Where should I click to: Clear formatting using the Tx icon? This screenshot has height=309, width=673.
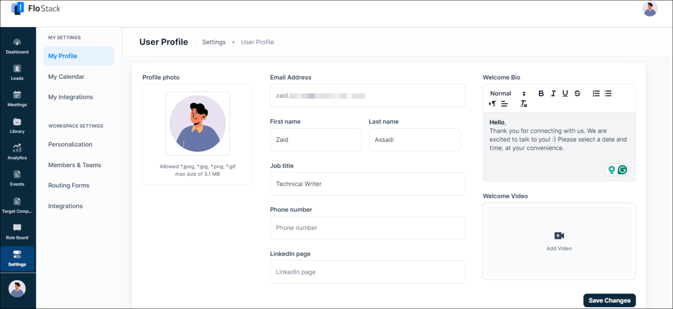pos(524,104)
